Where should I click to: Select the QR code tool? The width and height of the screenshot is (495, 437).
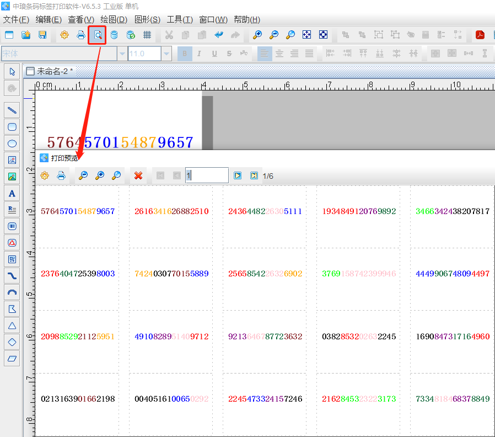(x=12, y=259)
